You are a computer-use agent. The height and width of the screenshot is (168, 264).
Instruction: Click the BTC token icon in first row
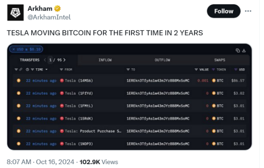[x=214, y=81]
